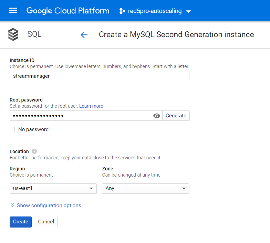Click the Root password label

coord(26,100)
